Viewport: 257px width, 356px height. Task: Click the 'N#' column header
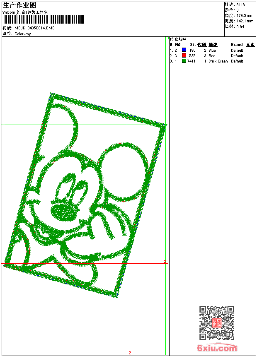(178, 45)
